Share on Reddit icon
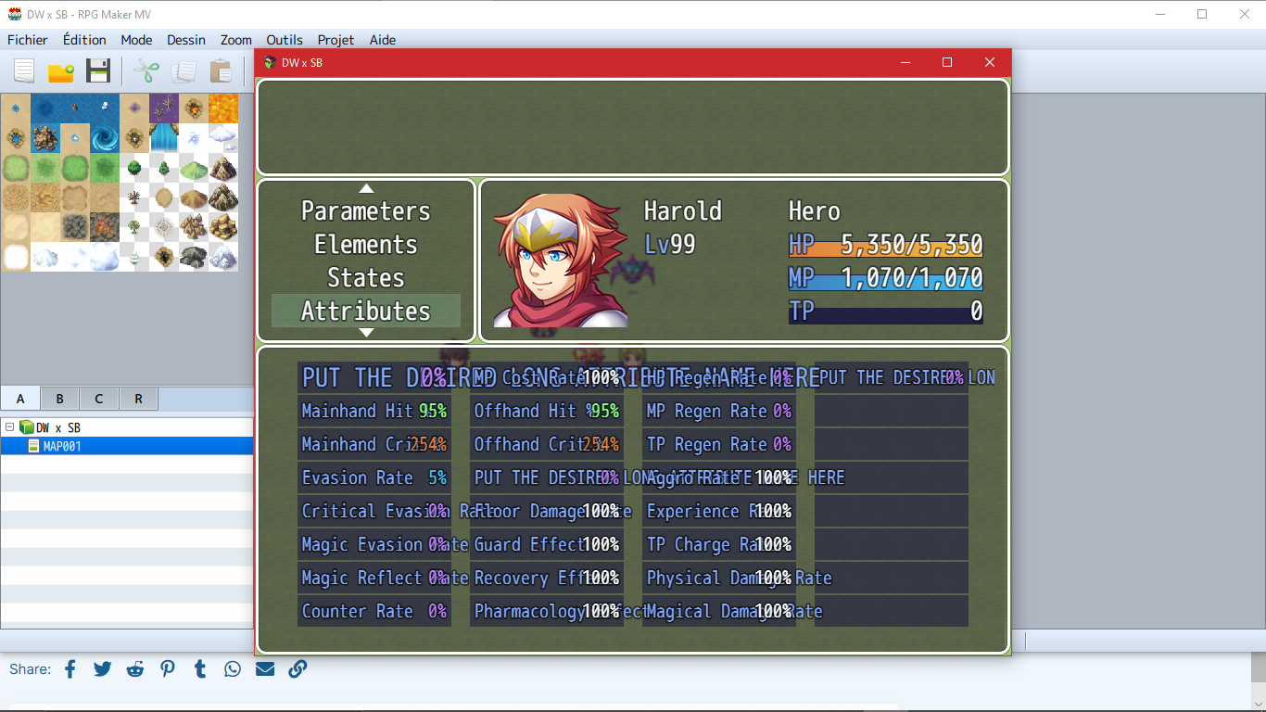Image resolution: width=1266 pixels, height=712 pixels. (x=135, y=668)
